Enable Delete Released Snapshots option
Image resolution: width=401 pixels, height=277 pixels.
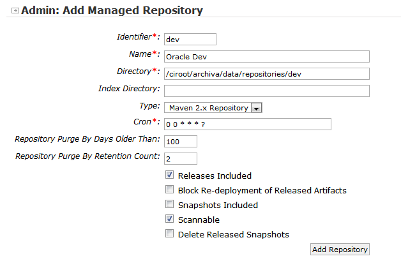tap(170, 234)
